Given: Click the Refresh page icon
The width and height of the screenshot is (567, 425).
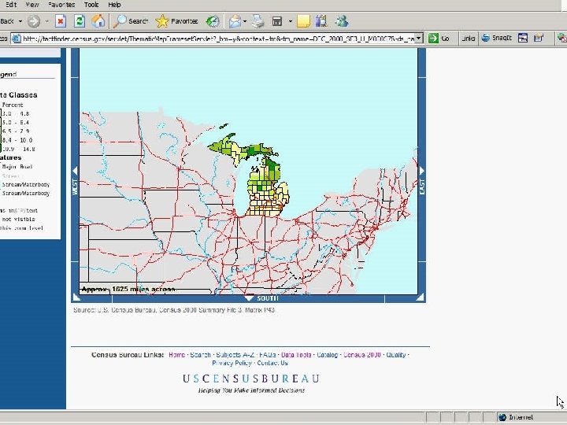Looking at the screenshot, I should tap(80, 21).
